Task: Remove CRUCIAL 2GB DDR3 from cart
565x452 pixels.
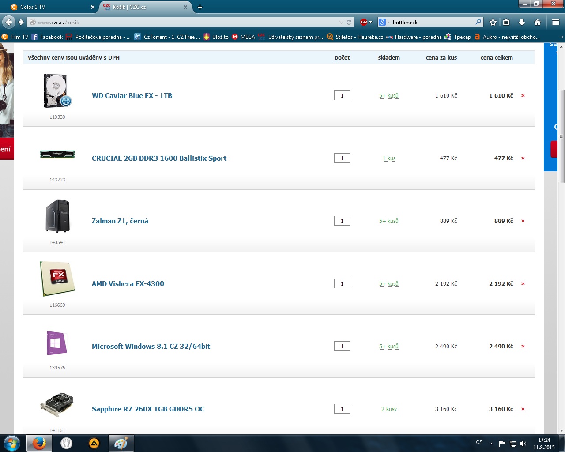Action: click(x=523, y=158)
